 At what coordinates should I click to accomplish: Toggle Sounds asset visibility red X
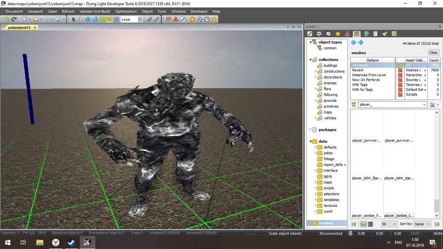400,80
